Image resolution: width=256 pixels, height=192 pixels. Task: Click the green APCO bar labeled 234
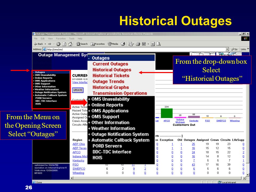167,113
